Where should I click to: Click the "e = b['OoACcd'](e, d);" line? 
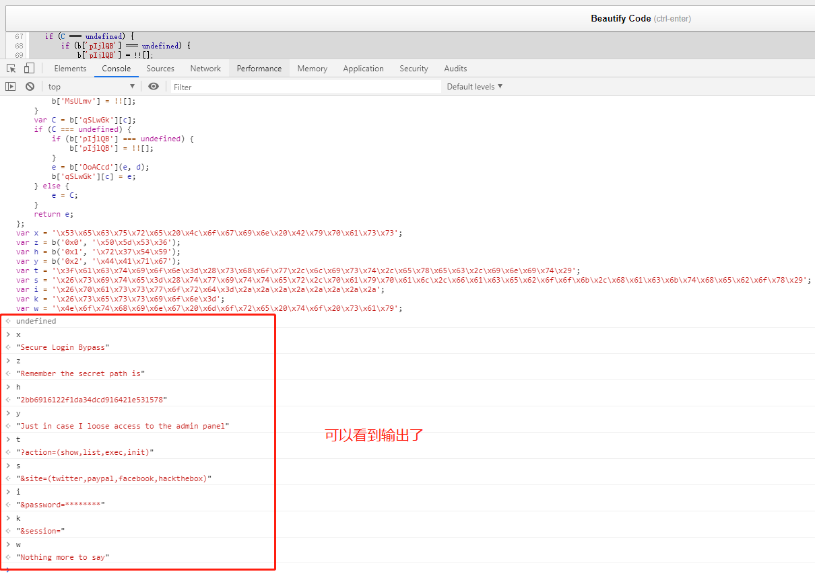coord(100,167)
